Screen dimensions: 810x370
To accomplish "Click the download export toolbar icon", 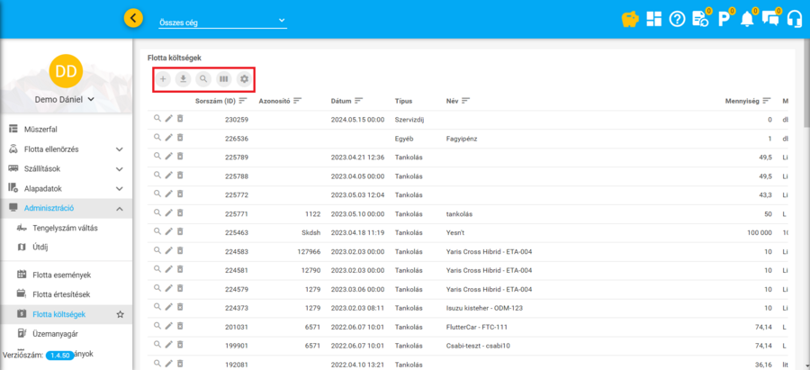I will [x=184, y=79].
